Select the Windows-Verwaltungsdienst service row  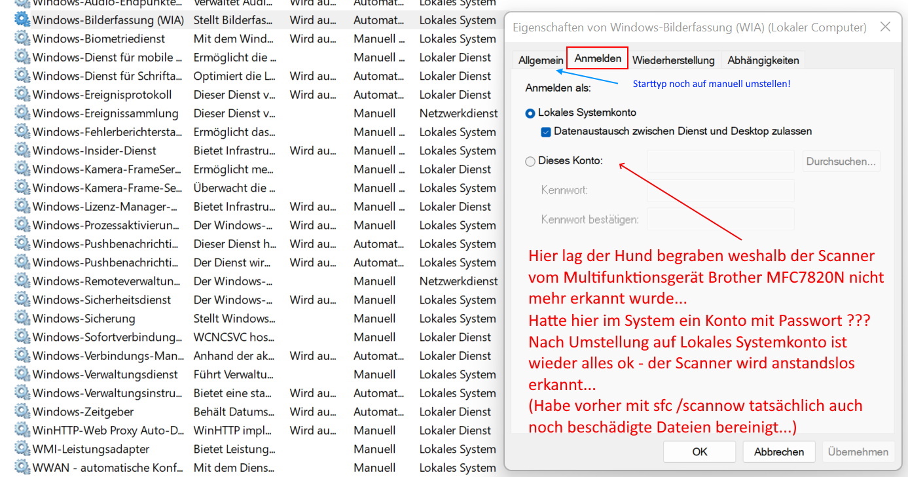click(x=105, y=374)
